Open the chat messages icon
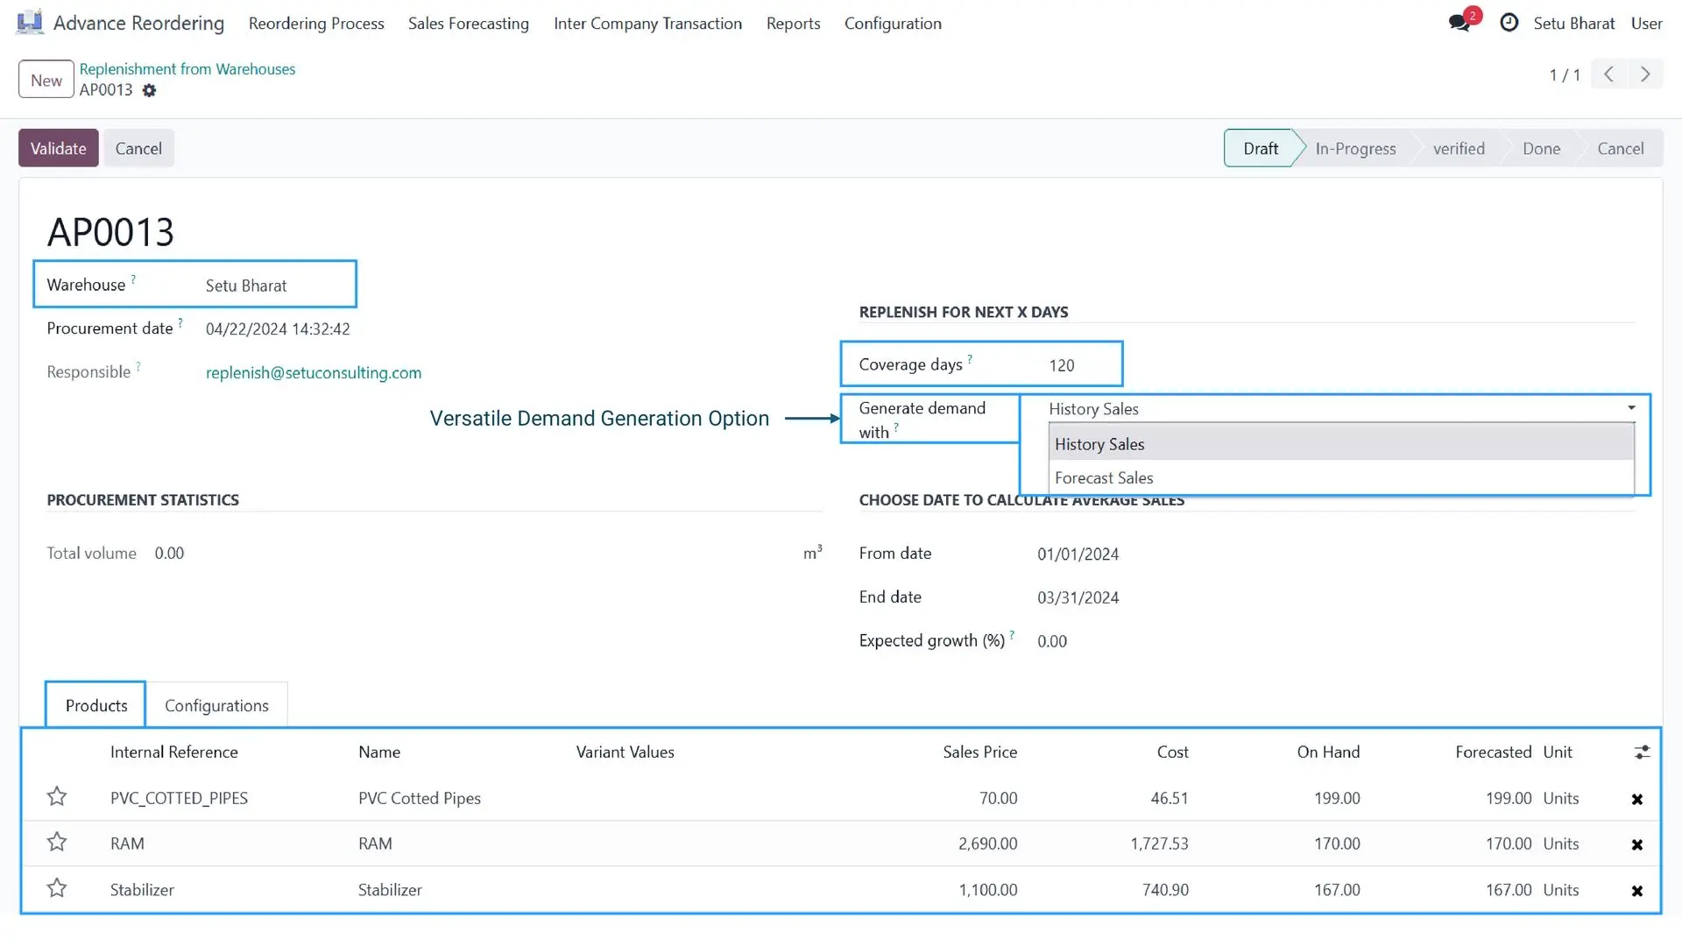The height and width of the screenshot is (946, 1682). click(1459, 23)
